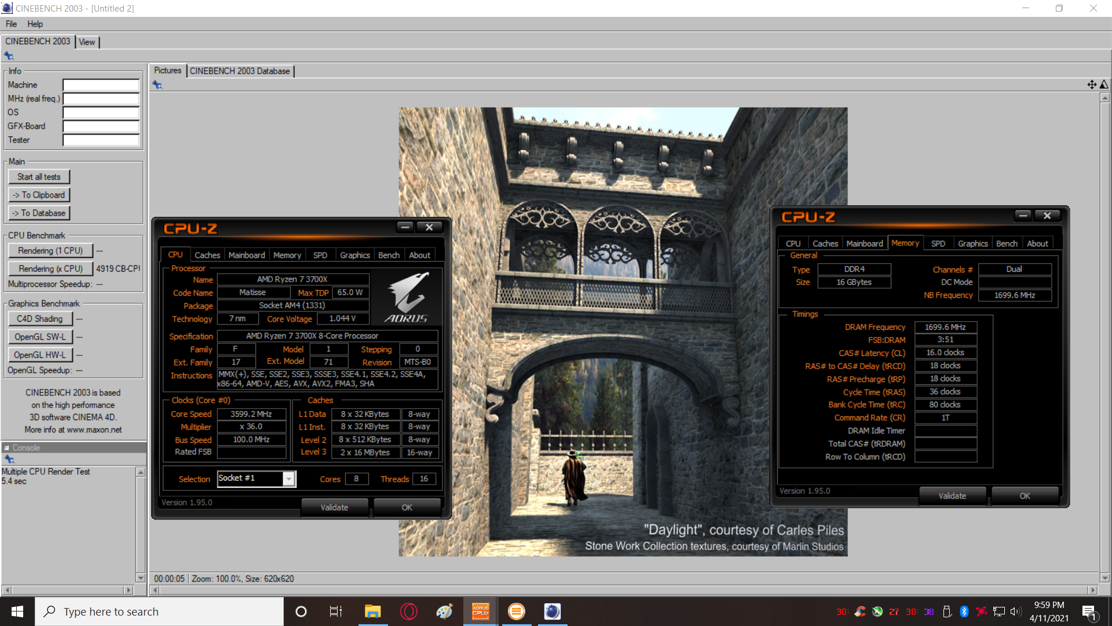Open the Help menu
Screen dimensions: 1112x626
pyautogui.click(x=35, y=24)
